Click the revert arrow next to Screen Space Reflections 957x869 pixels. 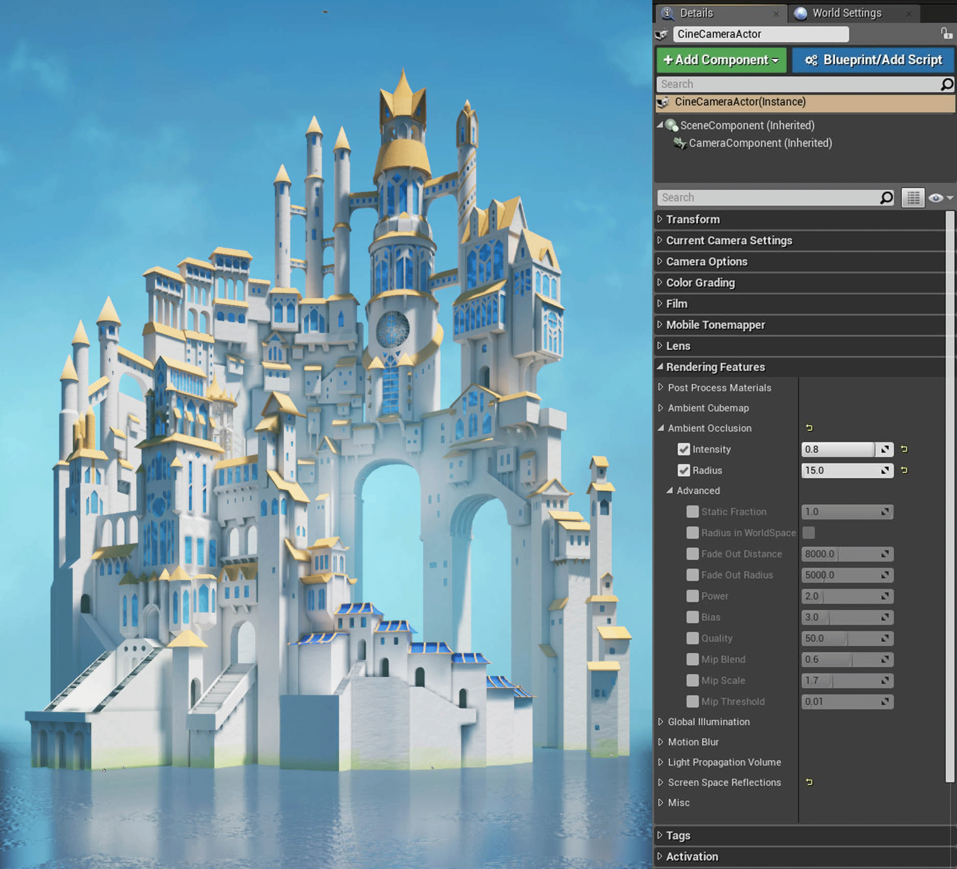810,782
